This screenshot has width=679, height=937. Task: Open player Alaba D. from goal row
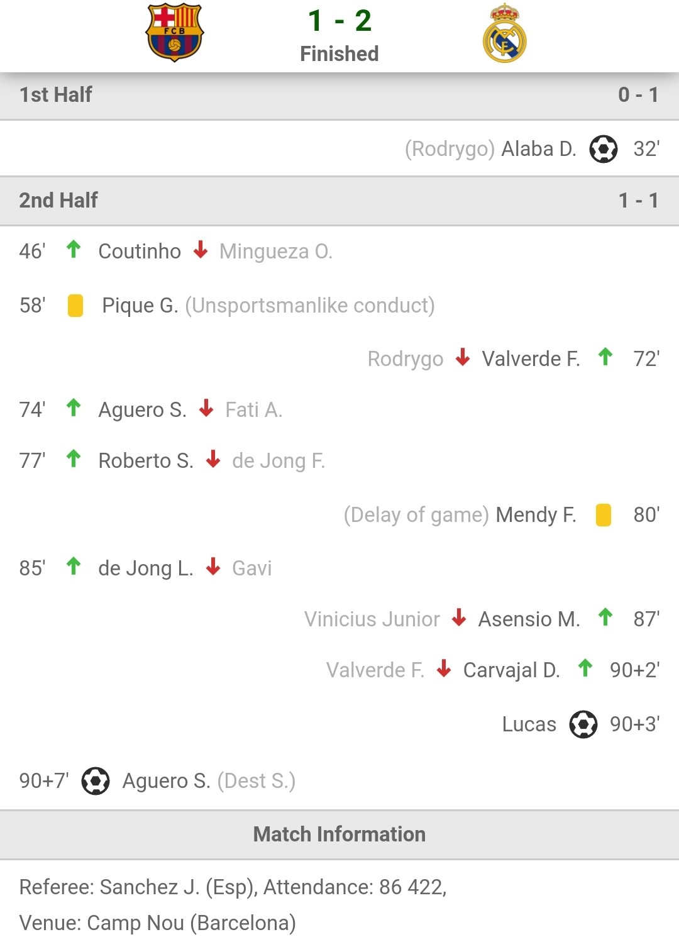click(539, 149)
